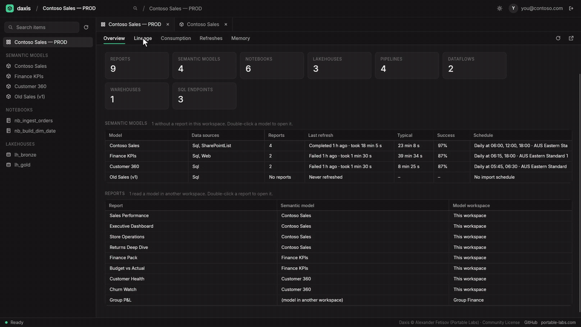
Task: Click the sign-out icon beside email
Action: pos(571,8)
